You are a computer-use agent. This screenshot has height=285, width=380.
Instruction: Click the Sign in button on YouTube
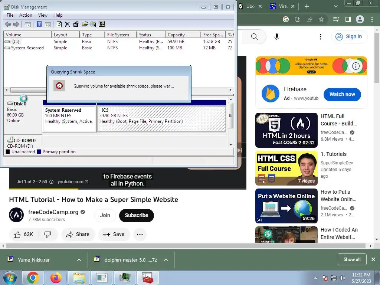pos(349,37)
